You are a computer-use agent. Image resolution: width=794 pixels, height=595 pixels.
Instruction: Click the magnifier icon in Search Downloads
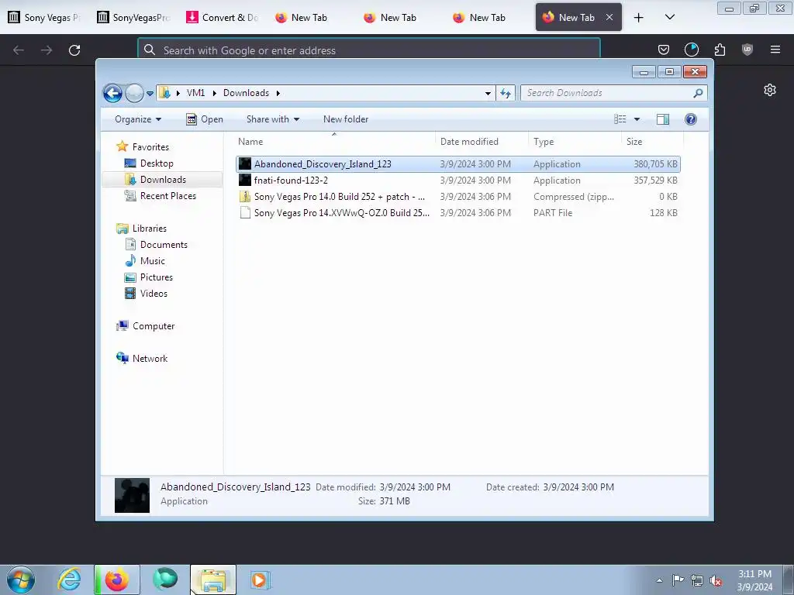(x=699, y=93)
